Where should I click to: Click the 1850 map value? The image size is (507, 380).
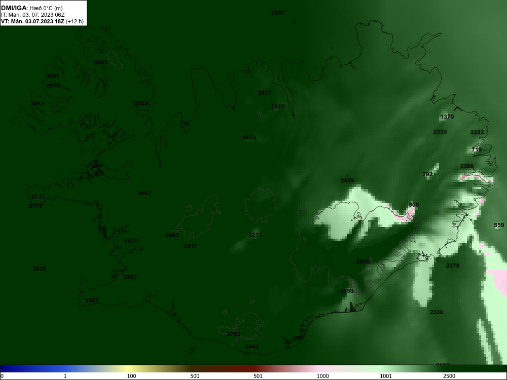tap(347, 291)
